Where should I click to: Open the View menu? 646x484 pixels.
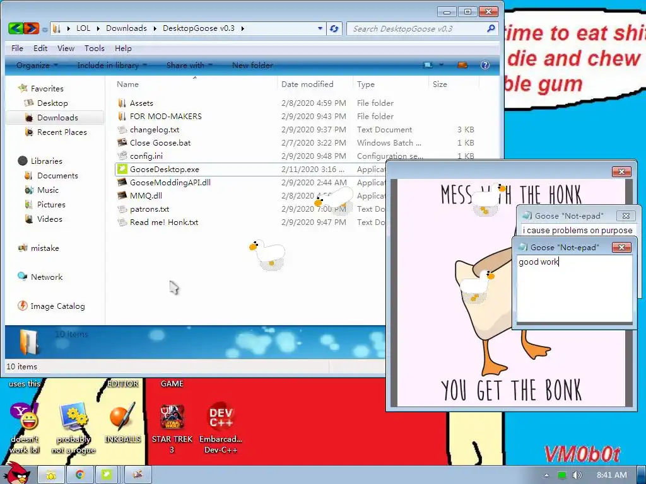click(x=66, y=48)
